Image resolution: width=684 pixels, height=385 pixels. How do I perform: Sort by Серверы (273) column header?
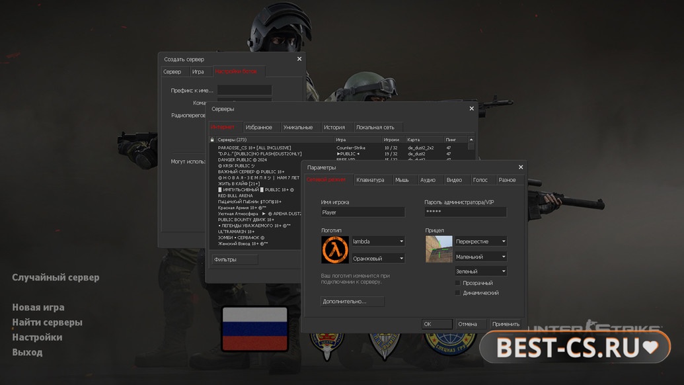[x=276, y=140]
